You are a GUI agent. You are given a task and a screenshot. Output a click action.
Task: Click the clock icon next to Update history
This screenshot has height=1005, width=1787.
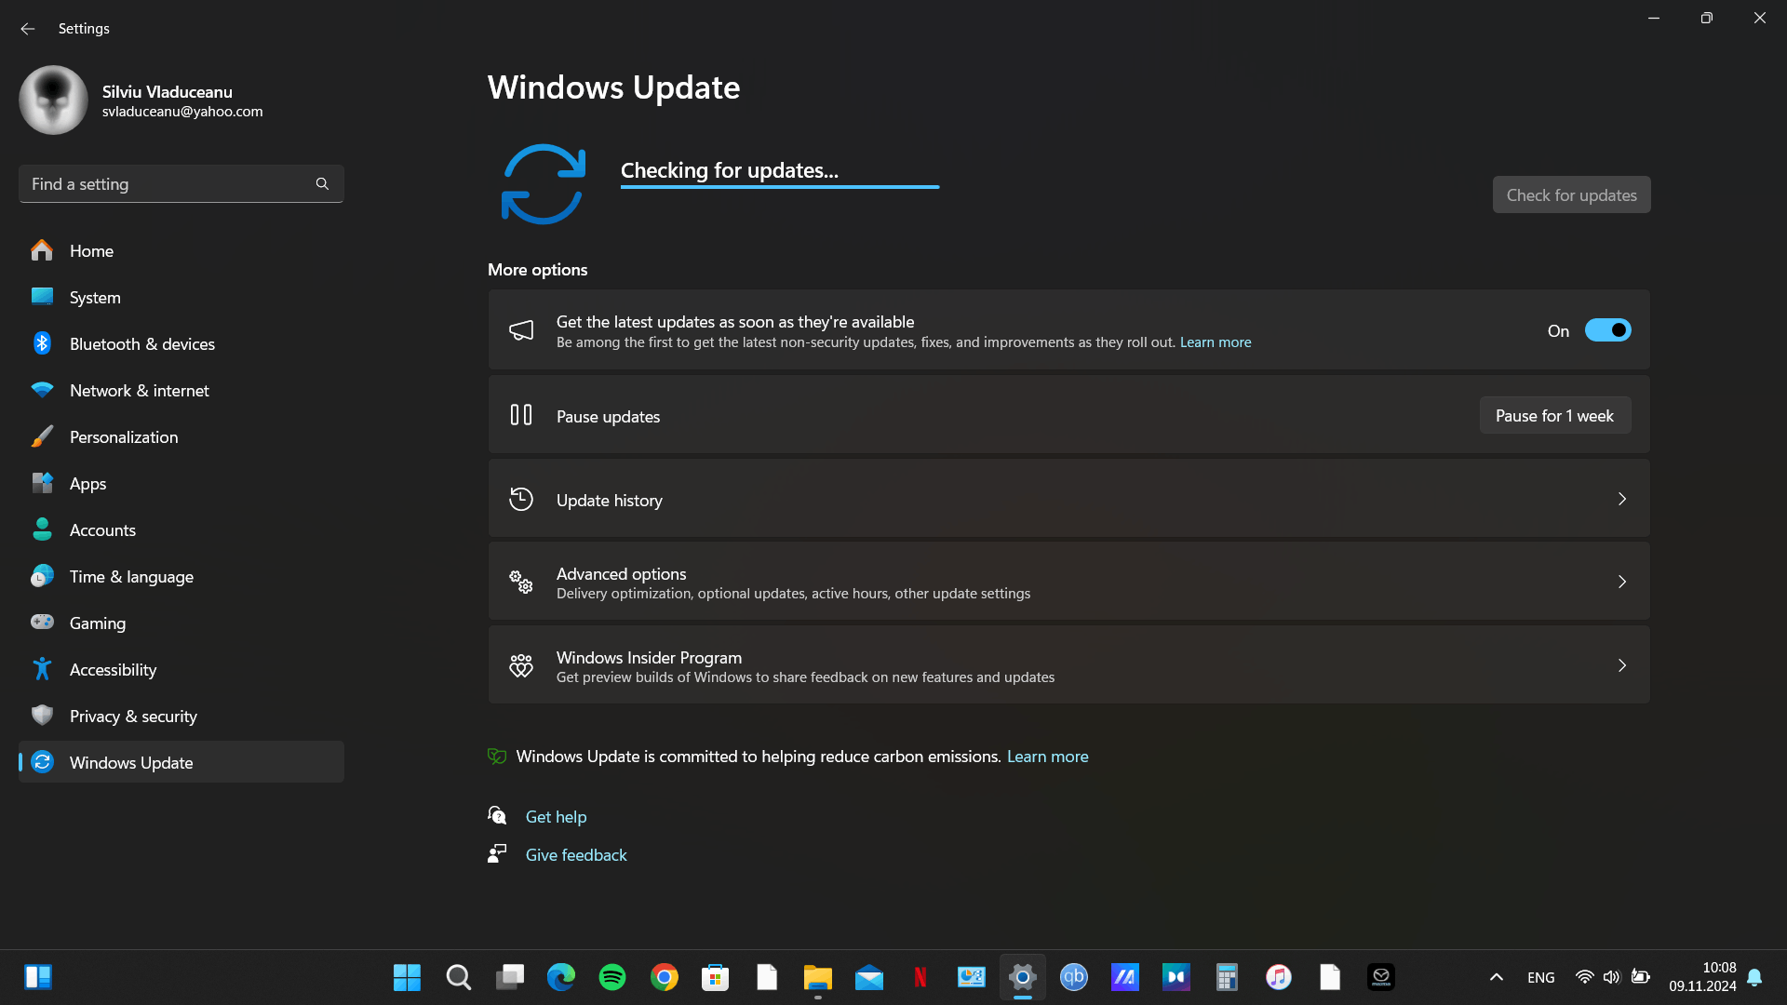pos(521,499)
